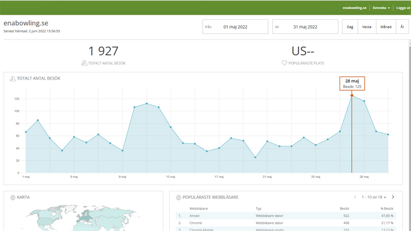Screen dimensions: 411x231
Task: Click visitors icon beside top Totalt antal besök
Action: click(x=84, y=63)
